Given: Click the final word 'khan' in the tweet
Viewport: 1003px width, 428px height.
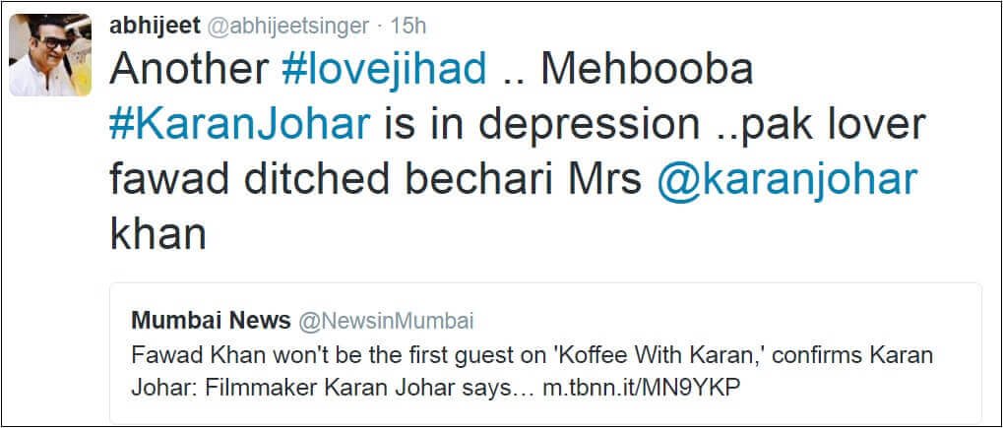Looking at the screenshot, I should [x=157, y=235].
